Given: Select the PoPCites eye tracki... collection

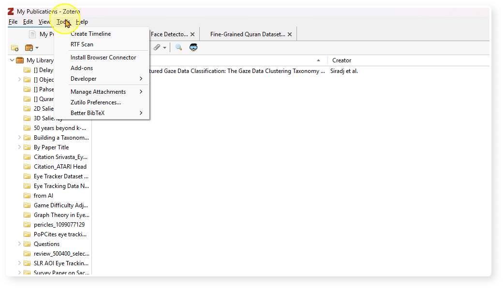Looking at the screenshot, I should [60, 234].
